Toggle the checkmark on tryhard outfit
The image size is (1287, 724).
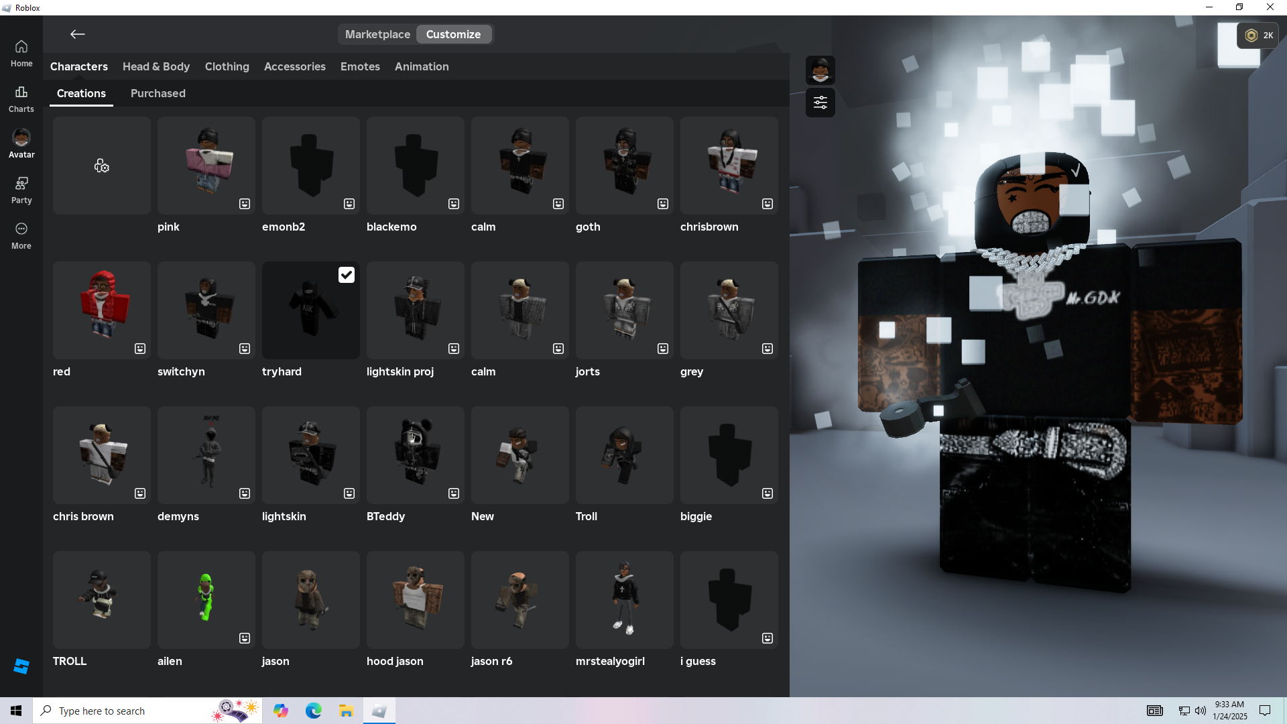coord(346,275)
